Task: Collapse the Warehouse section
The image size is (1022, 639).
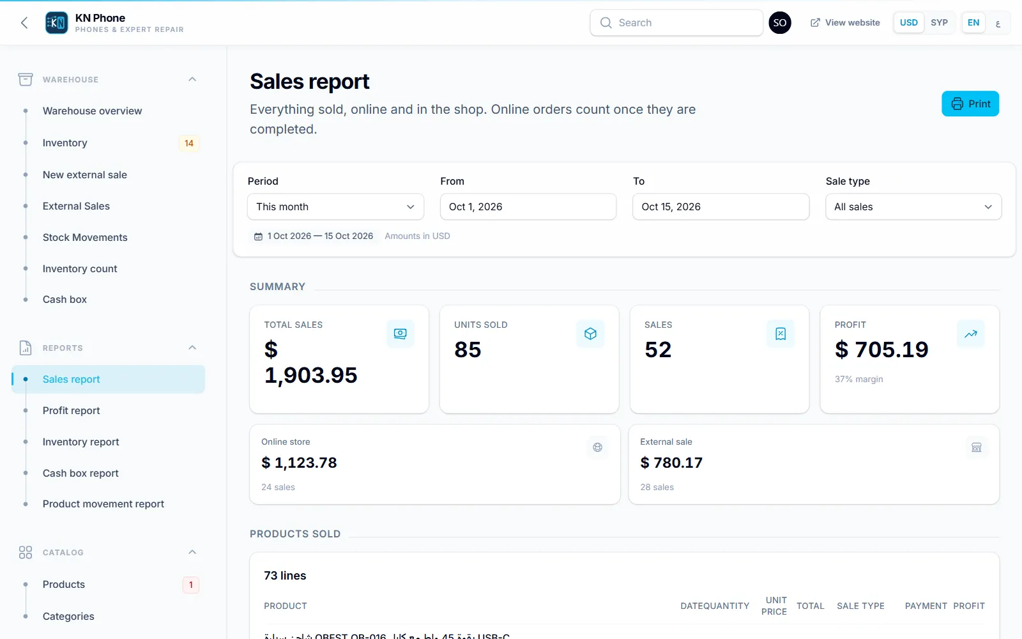Action: 192,79
